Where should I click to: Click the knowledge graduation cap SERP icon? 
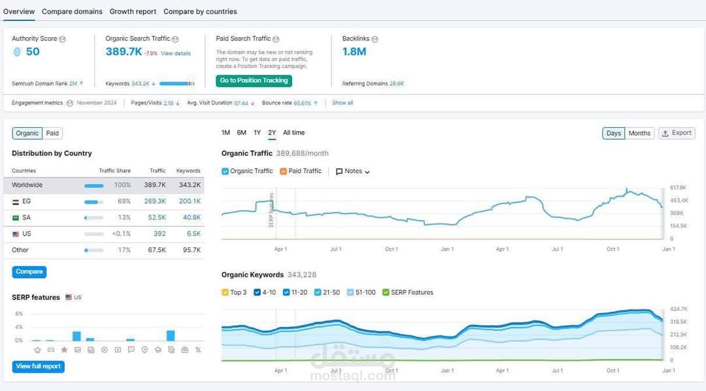[158, 350]
